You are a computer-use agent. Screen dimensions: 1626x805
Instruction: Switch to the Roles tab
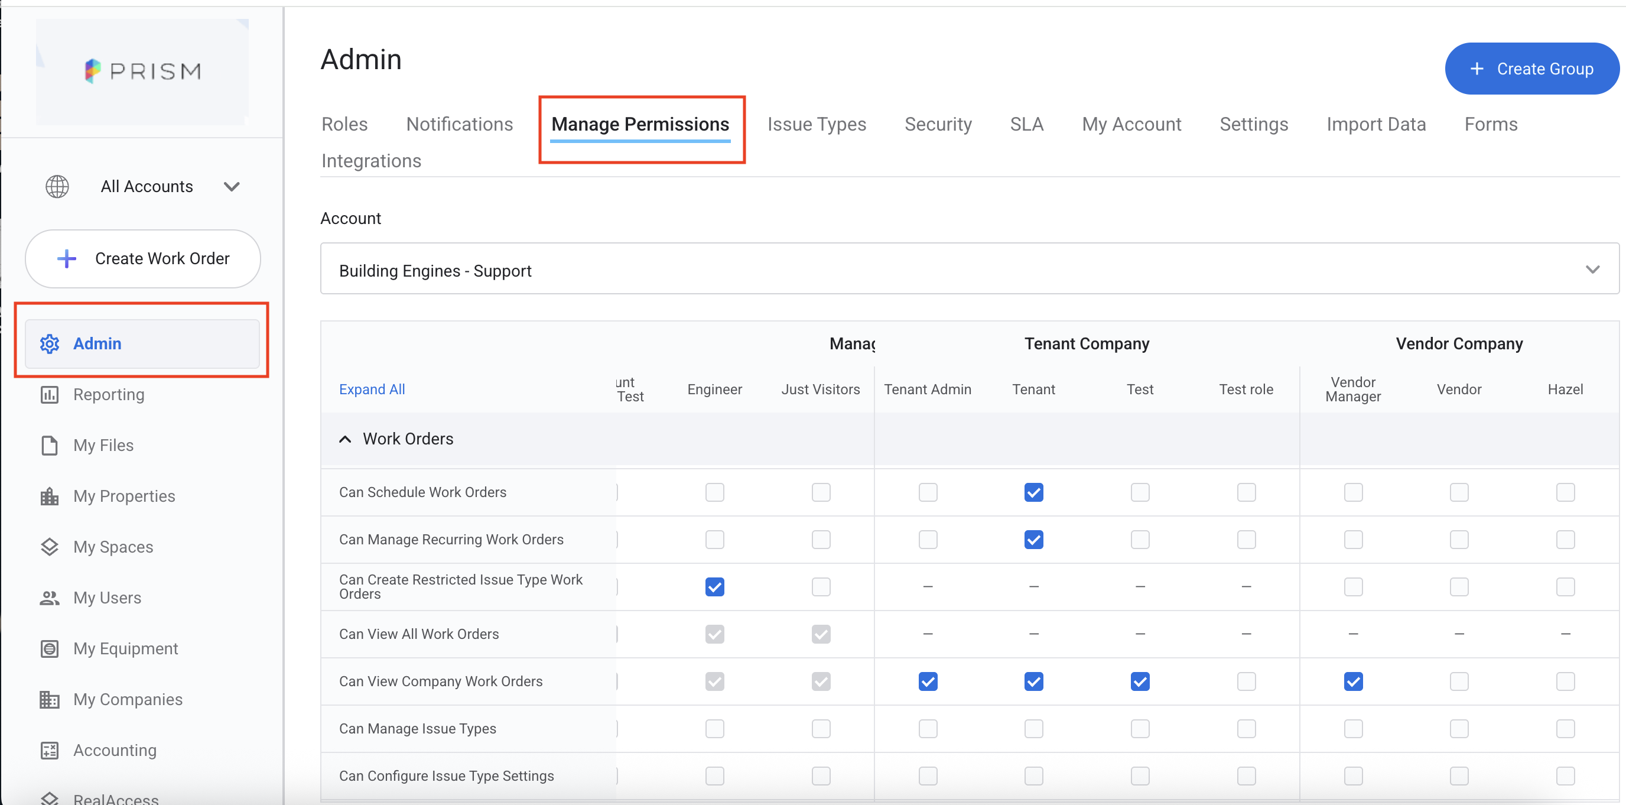click(344, 124)
